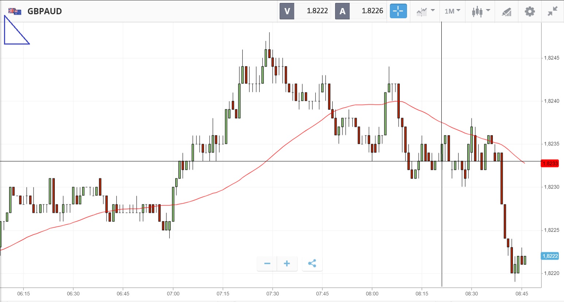Open the compare/indicators chart dropdown
Screen dimensions: 564x302
tap(425, 11)
